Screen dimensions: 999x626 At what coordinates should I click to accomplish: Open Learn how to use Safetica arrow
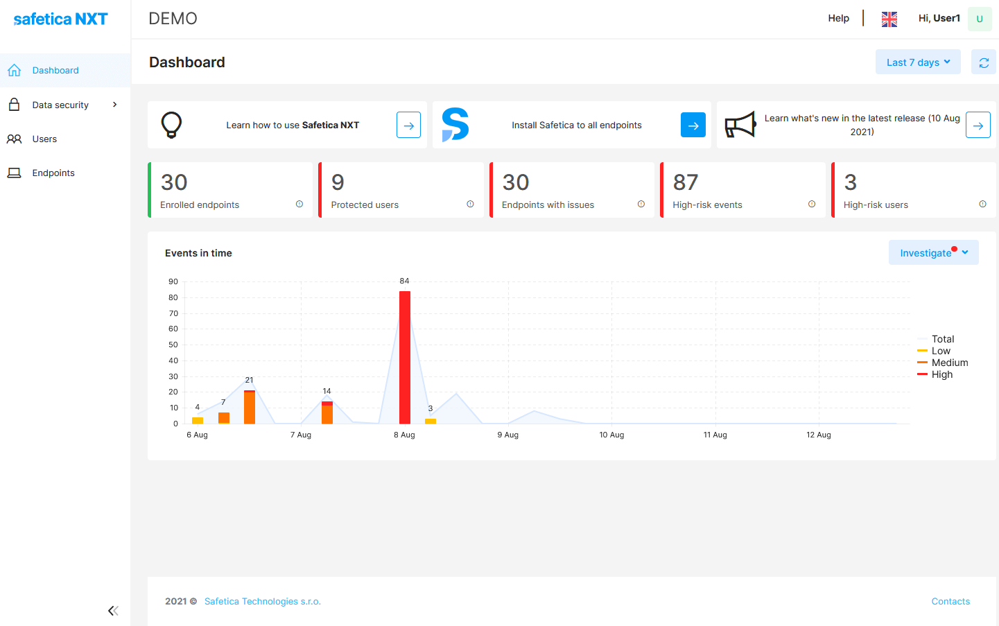coord(408,125)
